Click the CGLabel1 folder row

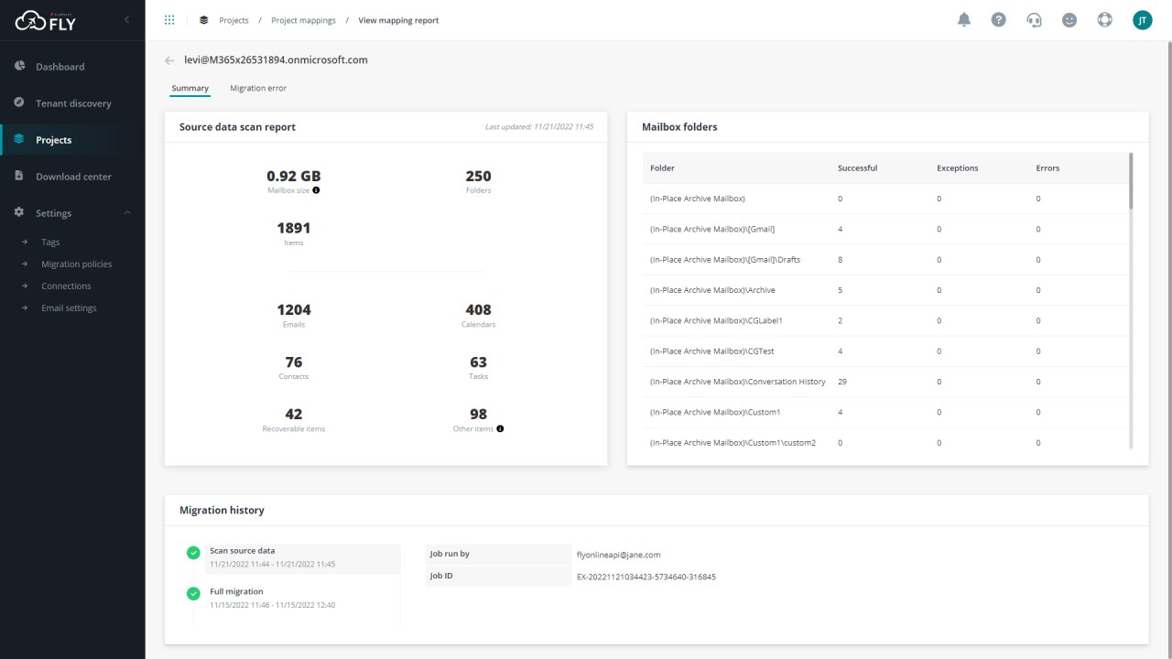point(885,320)
